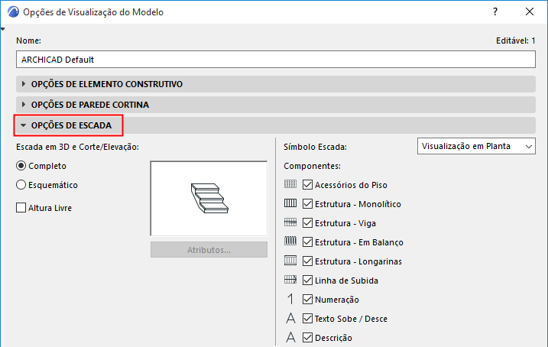This screenshot has height=347, width=548.
Task: Click the small arrow under the title bar
Action: (x=2, y=29)
